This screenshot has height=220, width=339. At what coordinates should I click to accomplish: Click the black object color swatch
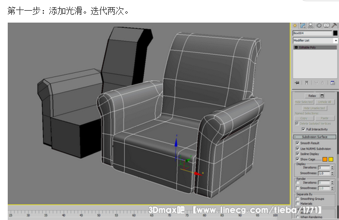pos(335,33)
